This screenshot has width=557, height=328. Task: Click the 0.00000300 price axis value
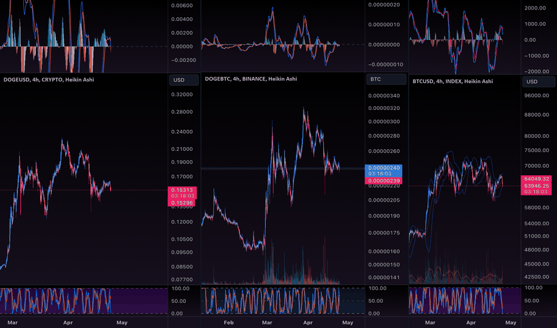click(384, 122)
